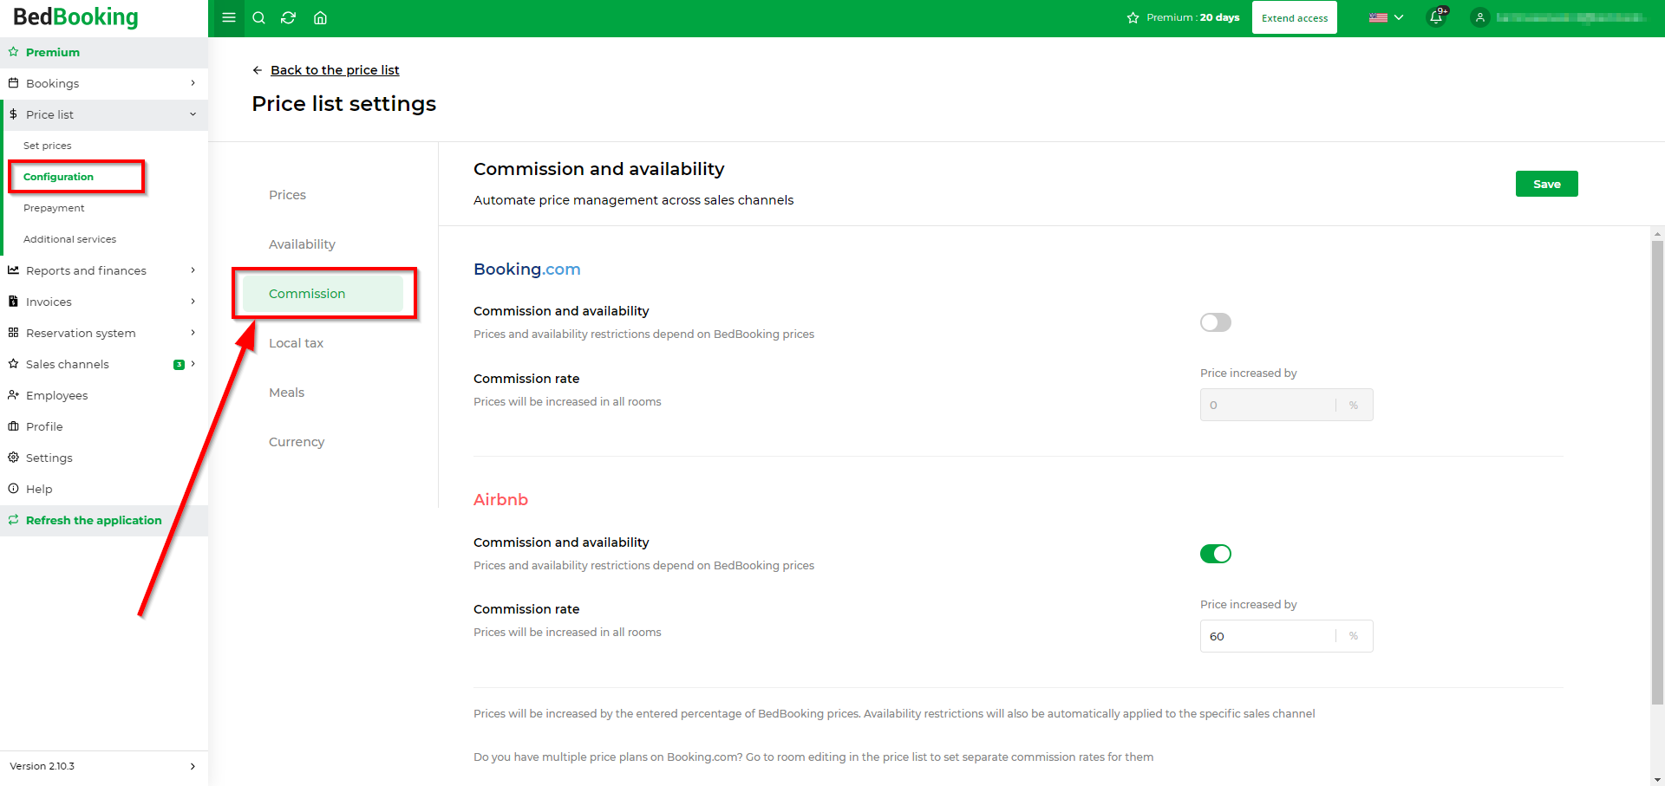The height and width of the screenshot is (786, 1665).
Task: Click the BedBooking logo
Action: tap(75, 17)
